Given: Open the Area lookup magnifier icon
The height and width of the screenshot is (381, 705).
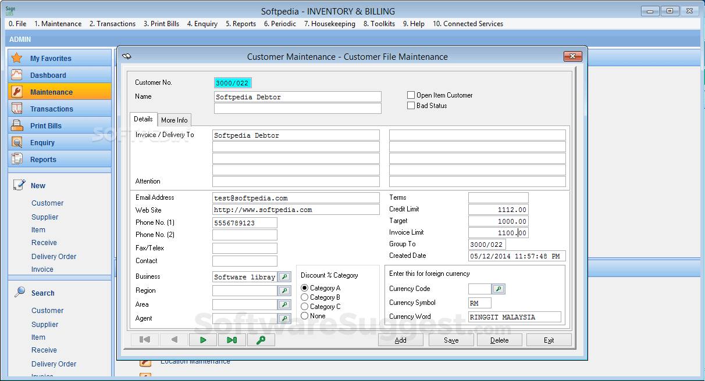Looking at the screenshot, I should [x=284, y=304].
